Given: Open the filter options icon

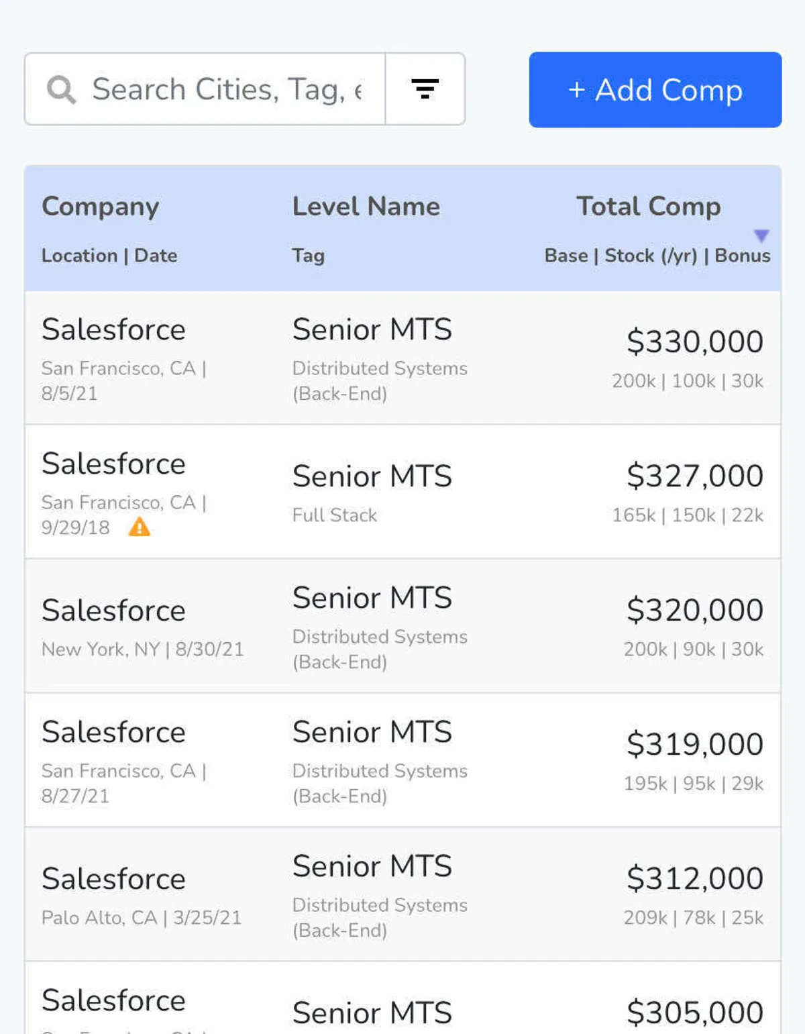Looking at the screenshot, I should click(x=425, y=89).
